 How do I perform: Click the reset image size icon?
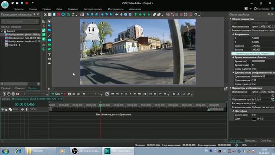pyautogui.click(x=273, y=96)
